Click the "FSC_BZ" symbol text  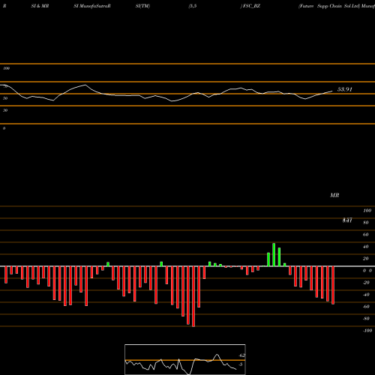tap(251, 6)
